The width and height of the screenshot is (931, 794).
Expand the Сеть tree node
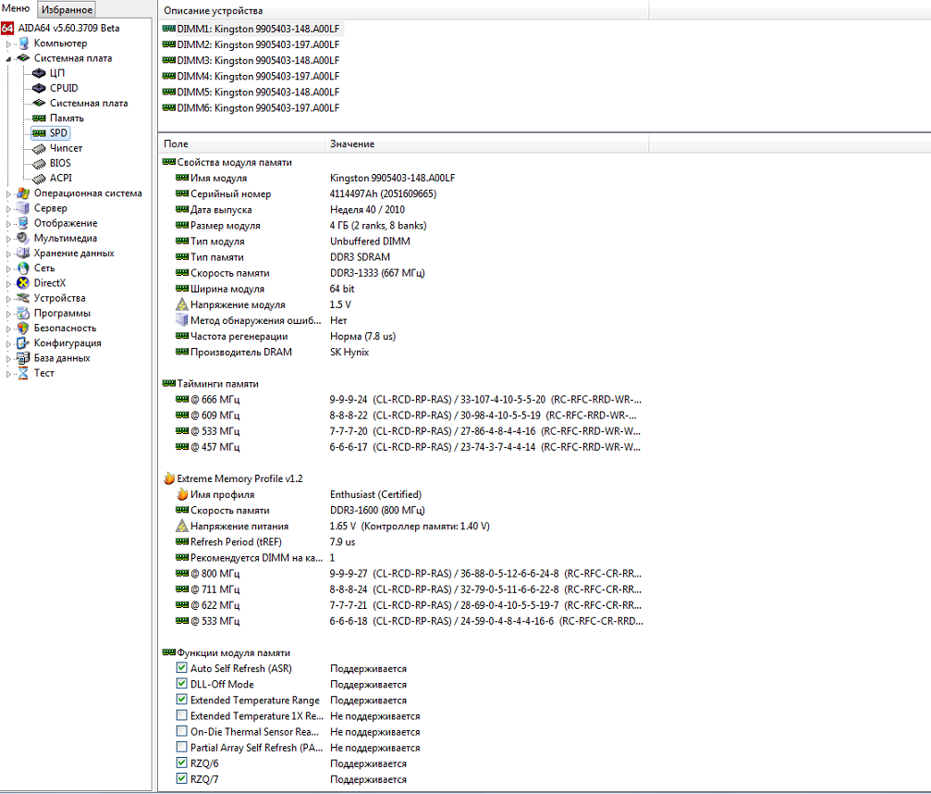(8, 268)
